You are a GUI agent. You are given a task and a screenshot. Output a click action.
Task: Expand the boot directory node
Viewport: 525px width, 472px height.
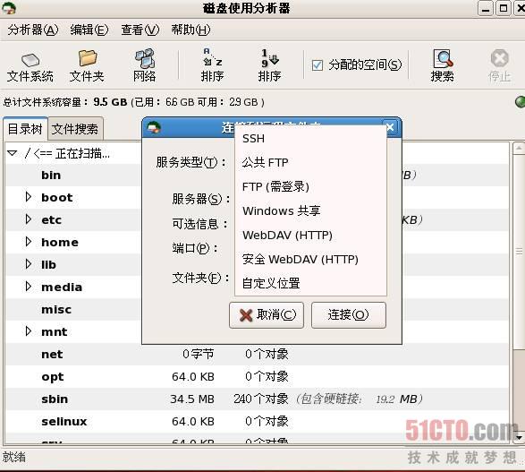coord(29,197)
